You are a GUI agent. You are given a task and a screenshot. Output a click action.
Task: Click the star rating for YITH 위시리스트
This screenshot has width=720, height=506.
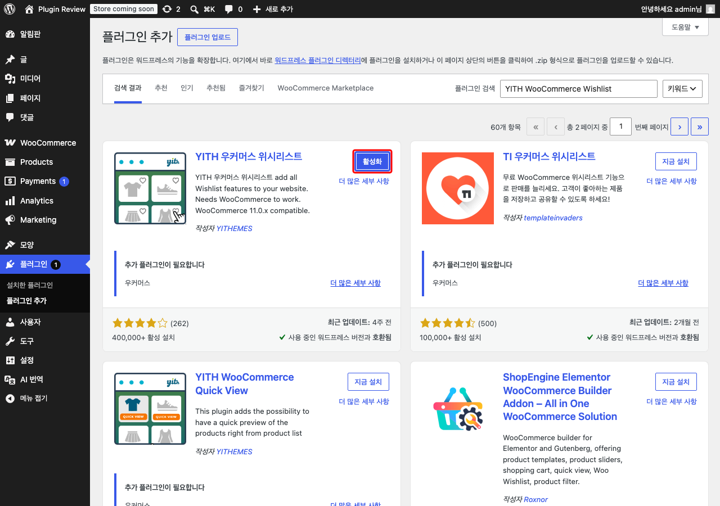click(x=140, y=323)
